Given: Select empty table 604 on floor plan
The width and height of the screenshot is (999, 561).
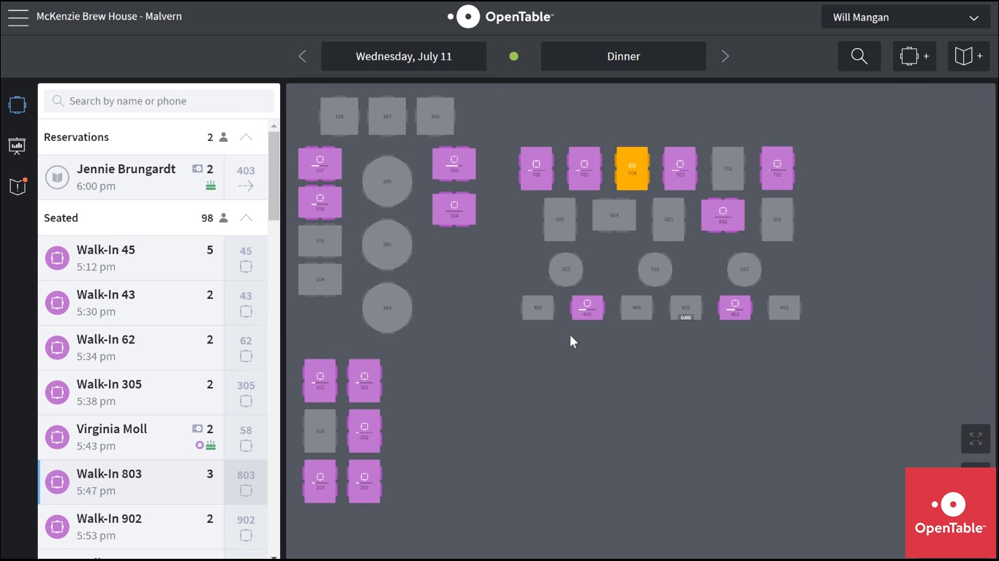Looking at the screenshot, I should click(x=614, y=215).
